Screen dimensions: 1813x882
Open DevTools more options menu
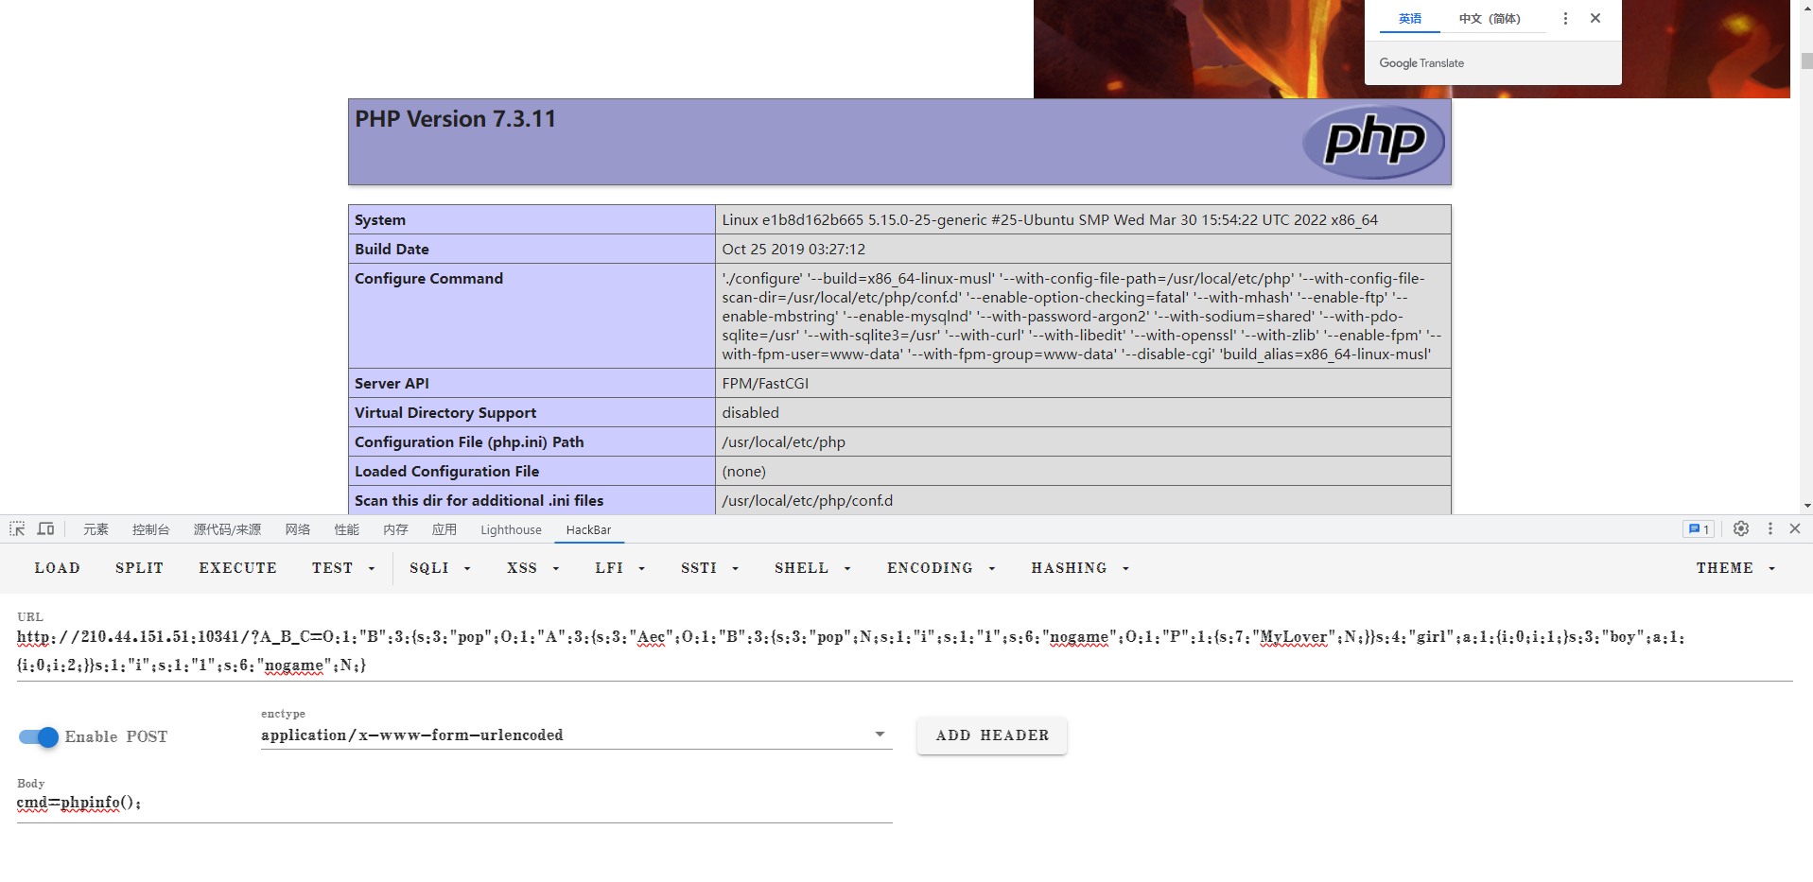(x=1769, y=529)
